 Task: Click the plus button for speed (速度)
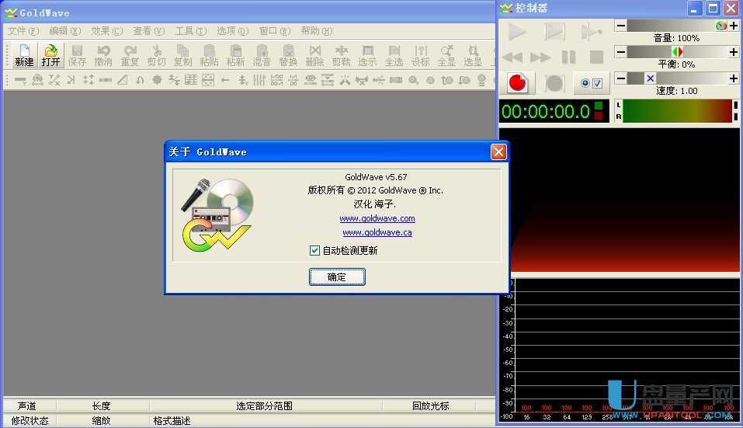(x=733, y=78)
